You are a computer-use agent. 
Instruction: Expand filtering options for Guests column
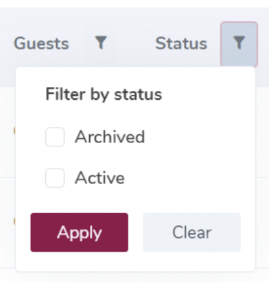[x=101, y=43]
